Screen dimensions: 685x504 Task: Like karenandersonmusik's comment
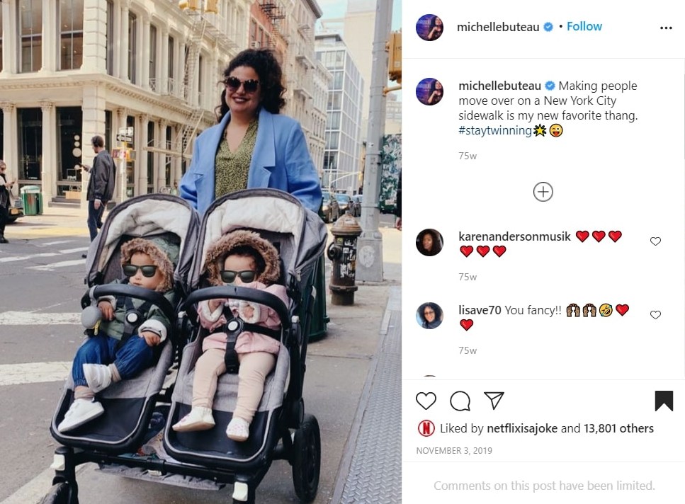(x=655, y=241)
